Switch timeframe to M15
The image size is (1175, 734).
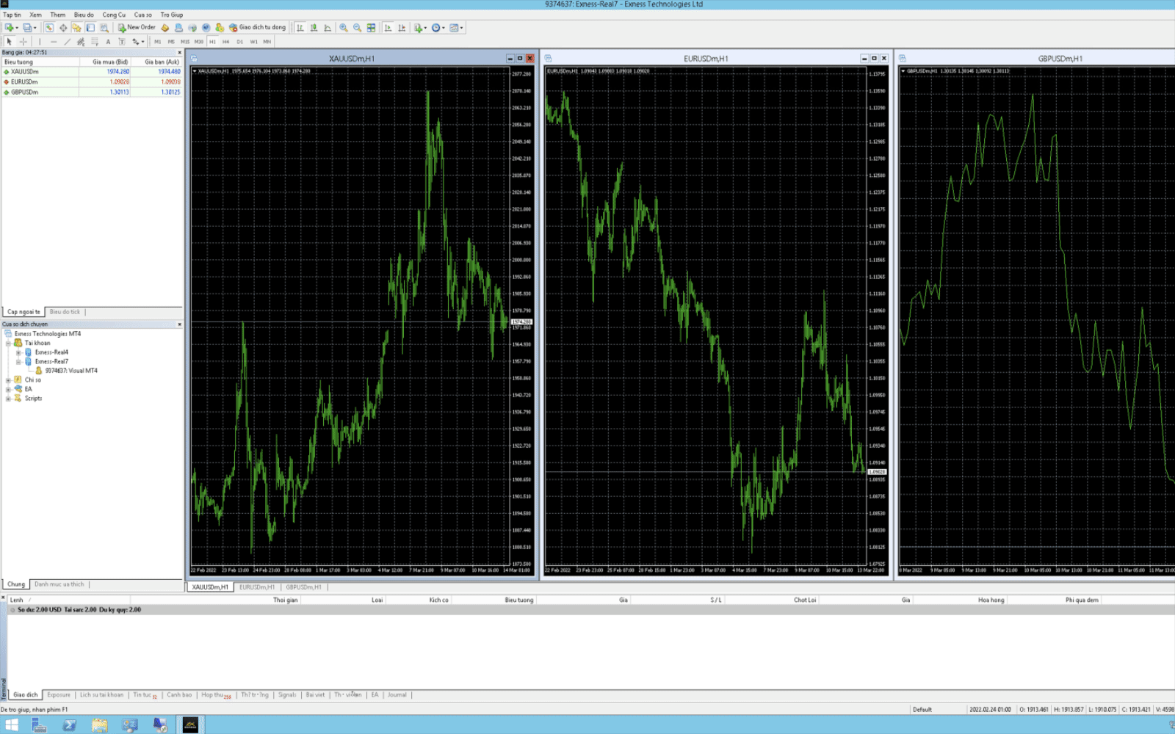(185, 42)
